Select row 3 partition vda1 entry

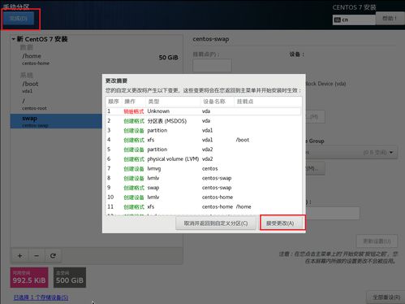coord(204,130)
